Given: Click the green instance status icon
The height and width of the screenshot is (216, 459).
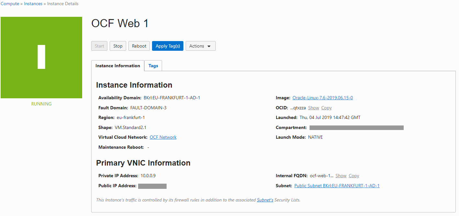Looking at the screenshot, I should (x=41, y=58).
